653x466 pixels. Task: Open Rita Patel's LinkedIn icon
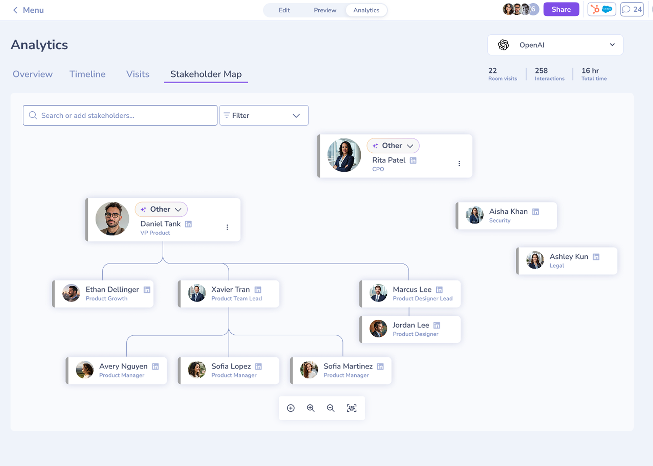413,160
